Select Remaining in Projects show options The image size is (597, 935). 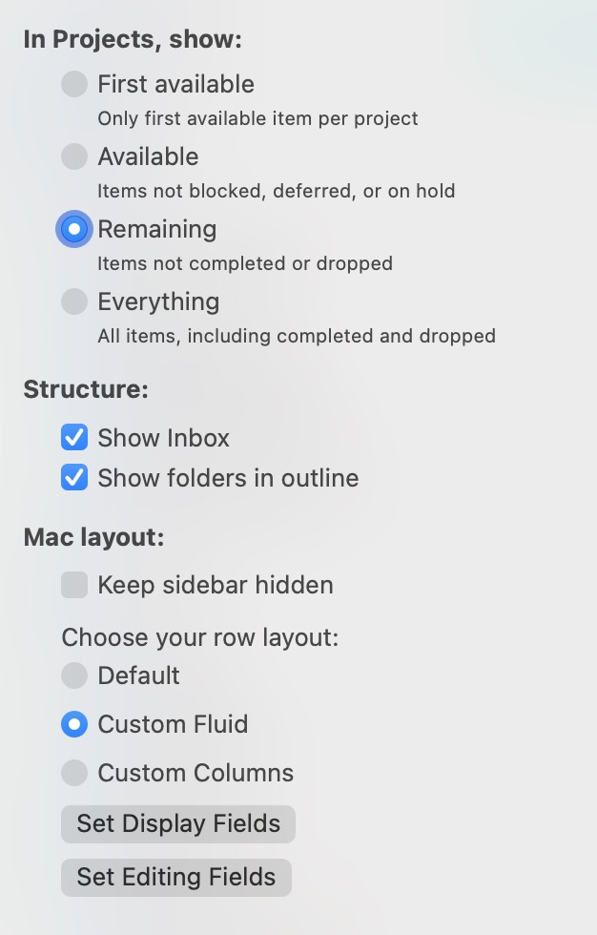click(x=73, y=229)
